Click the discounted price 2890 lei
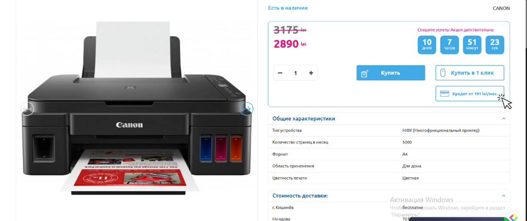Viewport: 527px width, 221px height. pyautogui.click(x=291, y=44)
